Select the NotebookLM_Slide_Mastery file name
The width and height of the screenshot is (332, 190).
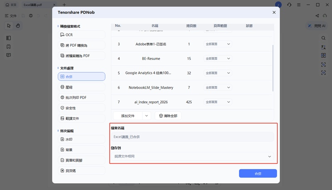click(151, 87)
